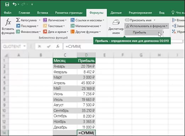Expand the Name Box dropdown arrow

click(24, 46)
